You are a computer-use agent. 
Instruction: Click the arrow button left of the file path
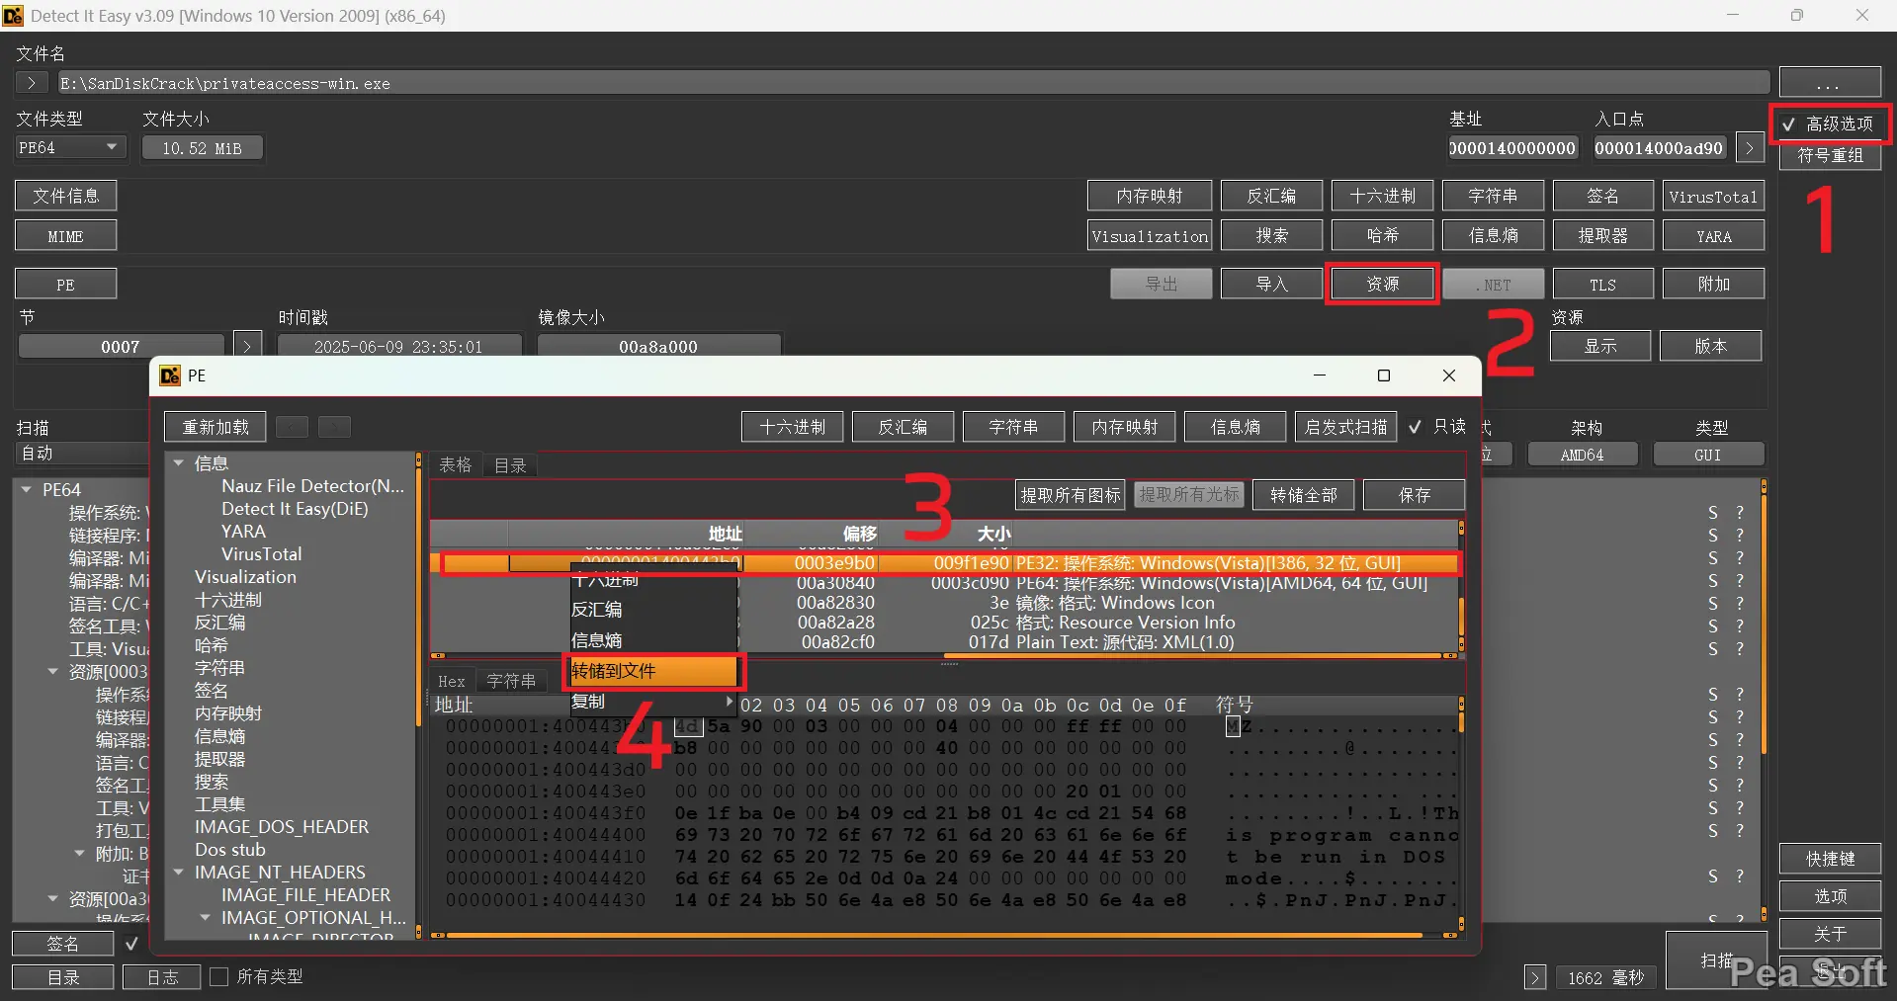click(32, 83)
